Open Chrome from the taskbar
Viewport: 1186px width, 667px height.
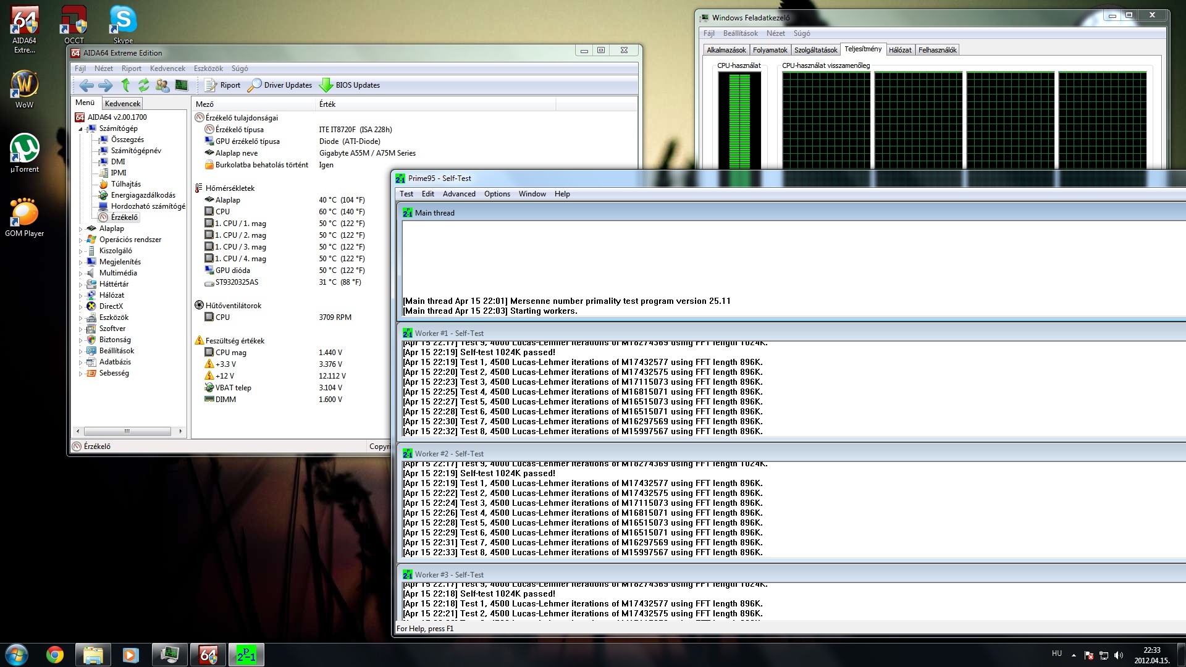pos(55,655)
